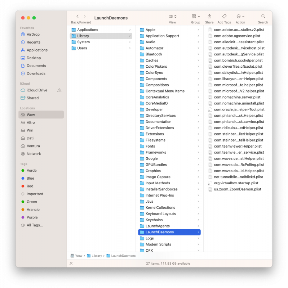Expand the Library folder chevron
The image size is (288, 288).
coord(130,36)
